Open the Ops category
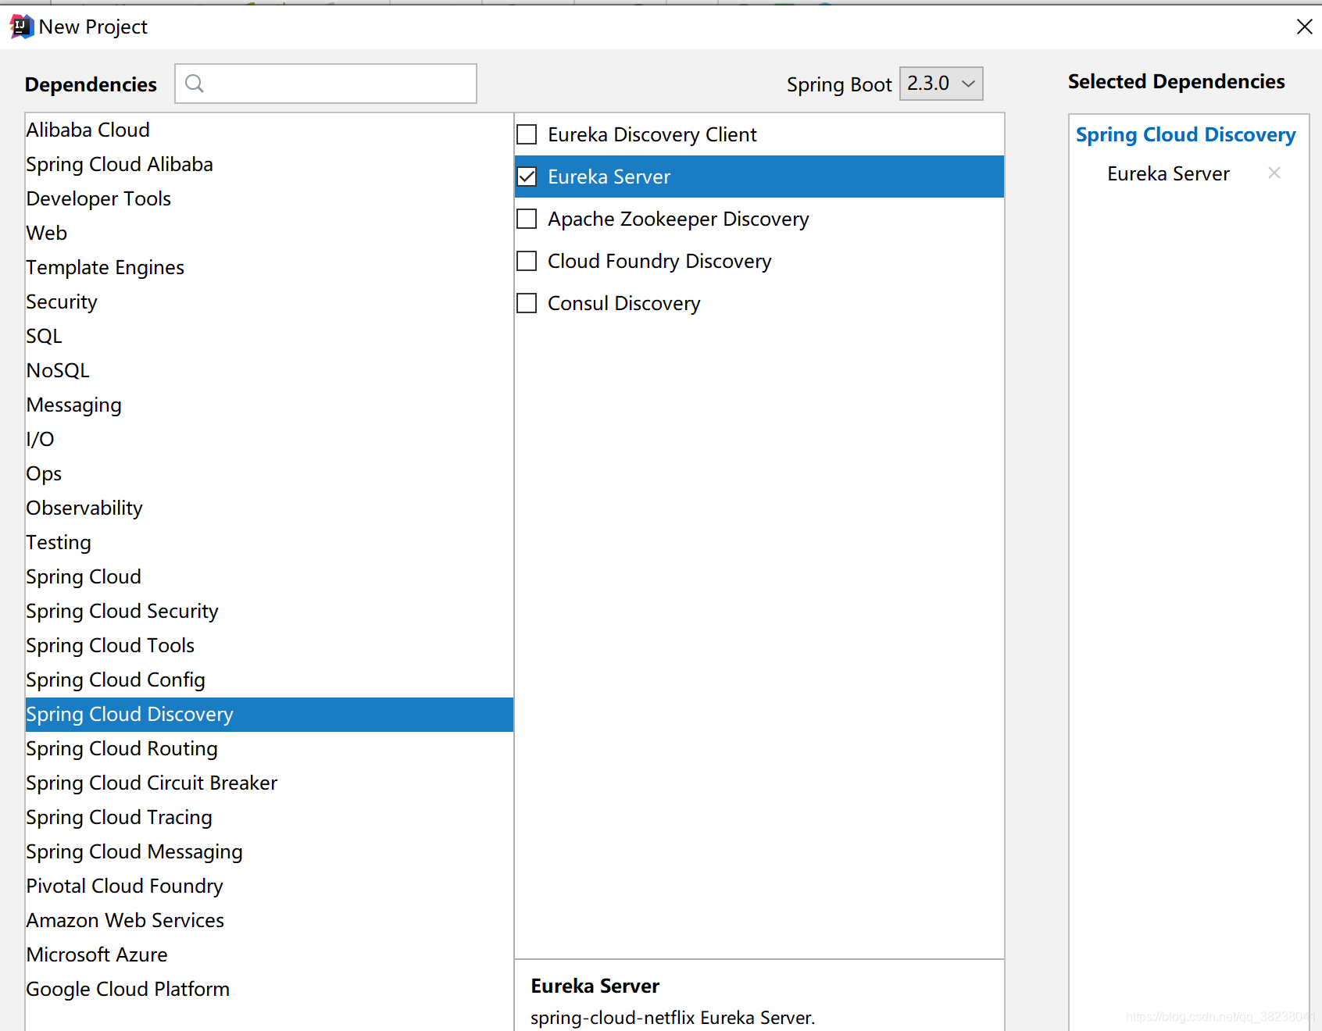Screen dimensions: 1322x1031 (269, 473)
